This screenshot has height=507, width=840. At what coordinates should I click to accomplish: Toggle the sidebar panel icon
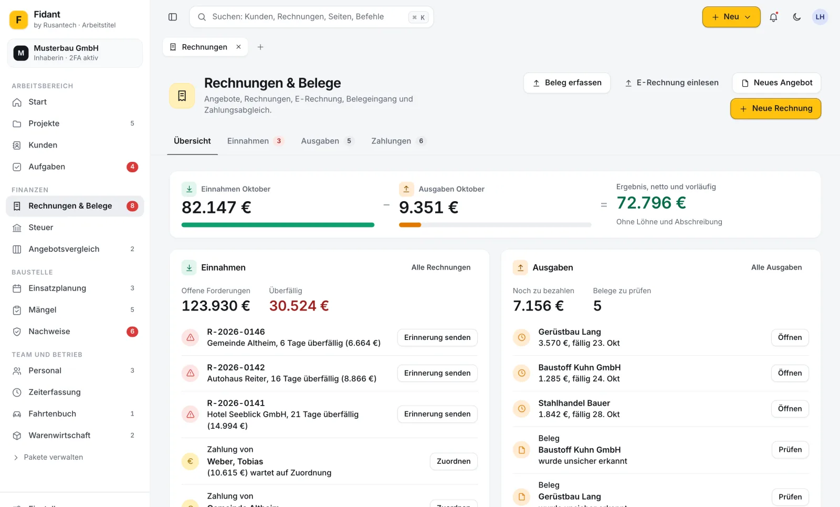point(173,17)
